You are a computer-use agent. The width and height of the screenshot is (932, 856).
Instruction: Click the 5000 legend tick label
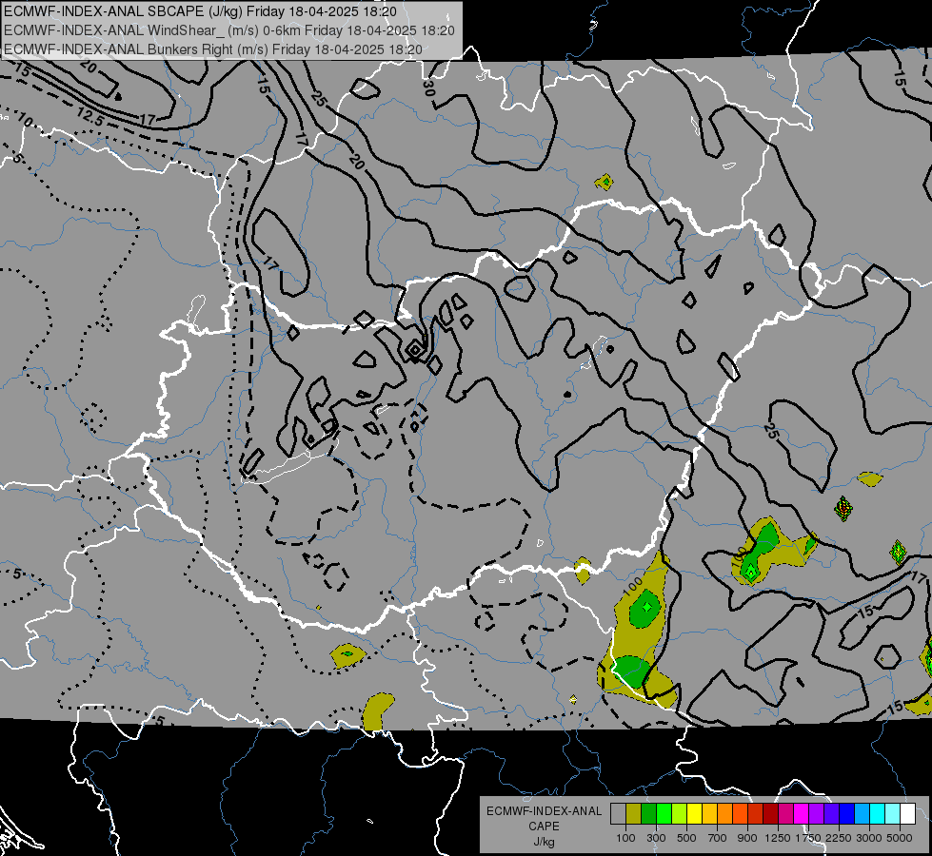[900, 838]
